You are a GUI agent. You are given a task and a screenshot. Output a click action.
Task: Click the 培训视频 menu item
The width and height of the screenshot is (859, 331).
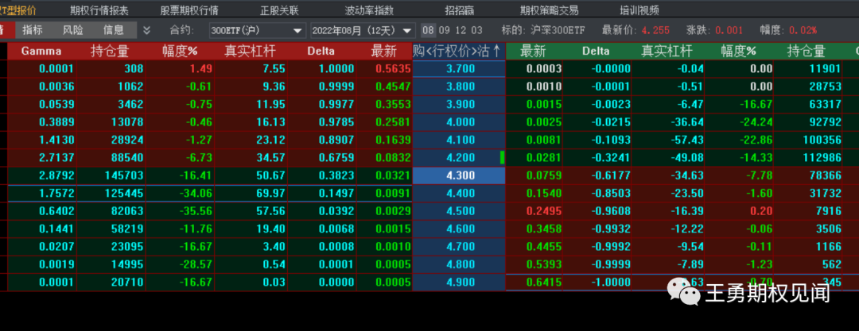[x=639, y=10]
